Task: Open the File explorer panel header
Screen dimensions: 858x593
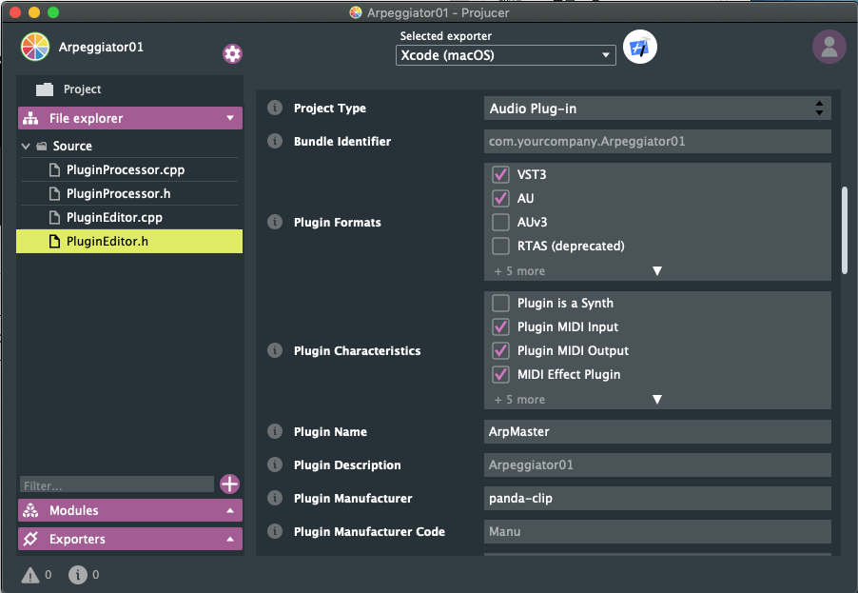Action: tap(130, 118)
